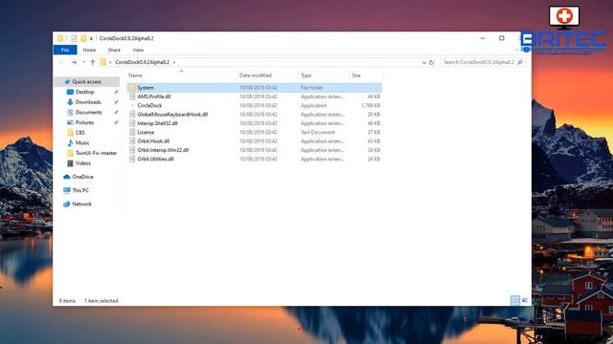Select Interop.Shell32.dll file icon
Image resolution: width=613 pixels, height=344 pixels.
[x=132, y=123]
